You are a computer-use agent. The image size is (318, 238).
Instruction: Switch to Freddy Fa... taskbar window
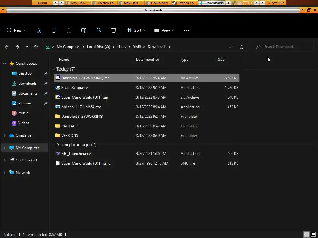105,3
